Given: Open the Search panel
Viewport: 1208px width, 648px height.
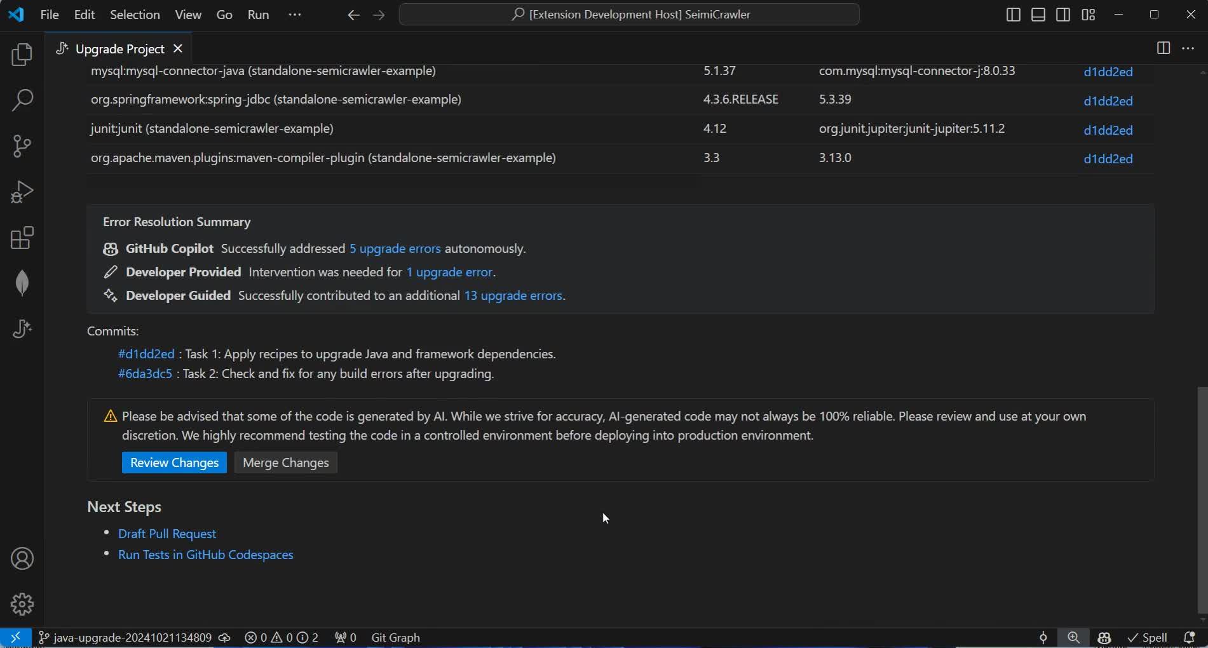Looking at the screenshot, I should [x=22, y=100].
